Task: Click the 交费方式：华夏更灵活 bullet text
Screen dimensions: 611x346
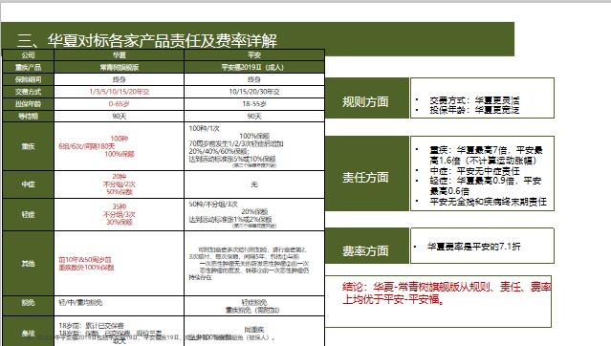Action: 474,100
